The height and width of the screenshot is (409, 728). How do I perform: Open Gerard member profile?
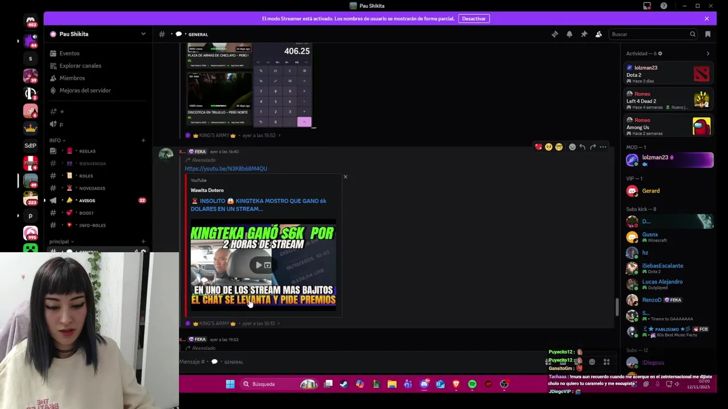pyautogui.click(x=668, y=191)
